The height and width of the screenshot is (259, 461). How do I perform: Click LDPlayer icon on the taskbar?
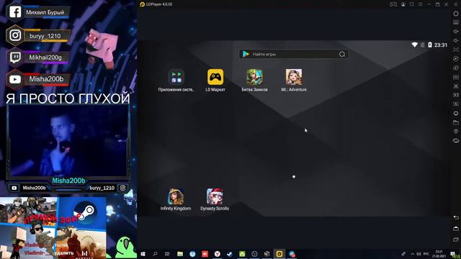[279, 254]
